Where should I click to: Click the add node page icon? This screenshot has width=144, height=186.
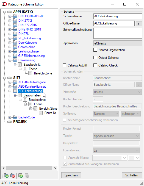[21, 176]
